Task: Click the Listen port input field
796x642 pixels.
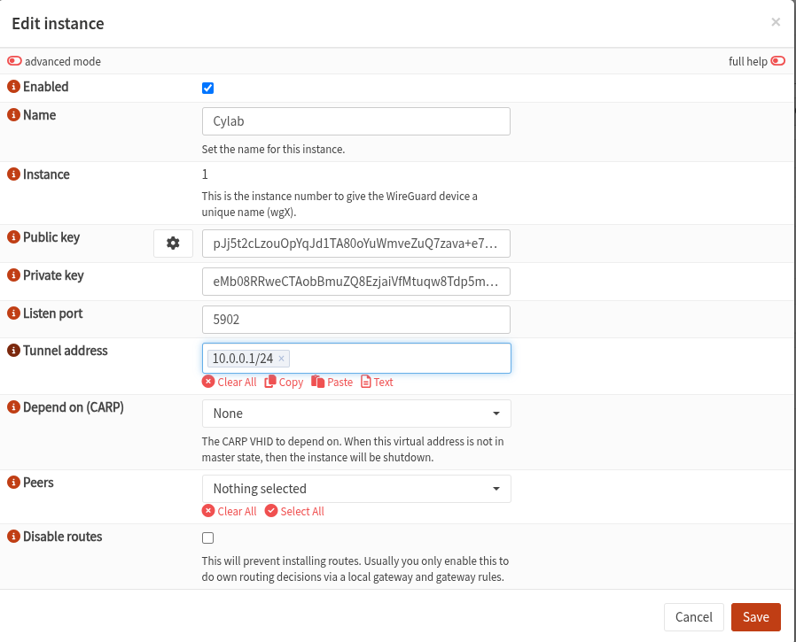Action: [x=356, y=320]
